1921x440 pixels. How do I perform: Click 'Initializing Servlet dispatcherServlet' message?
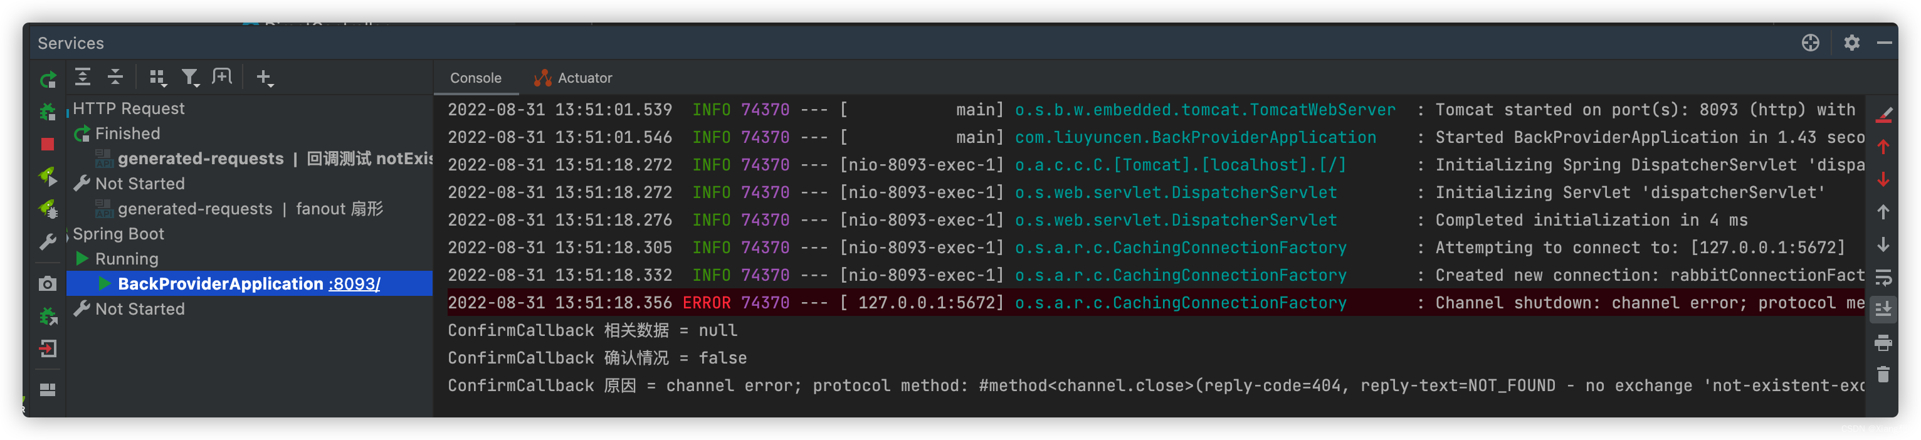(1629, 193)
